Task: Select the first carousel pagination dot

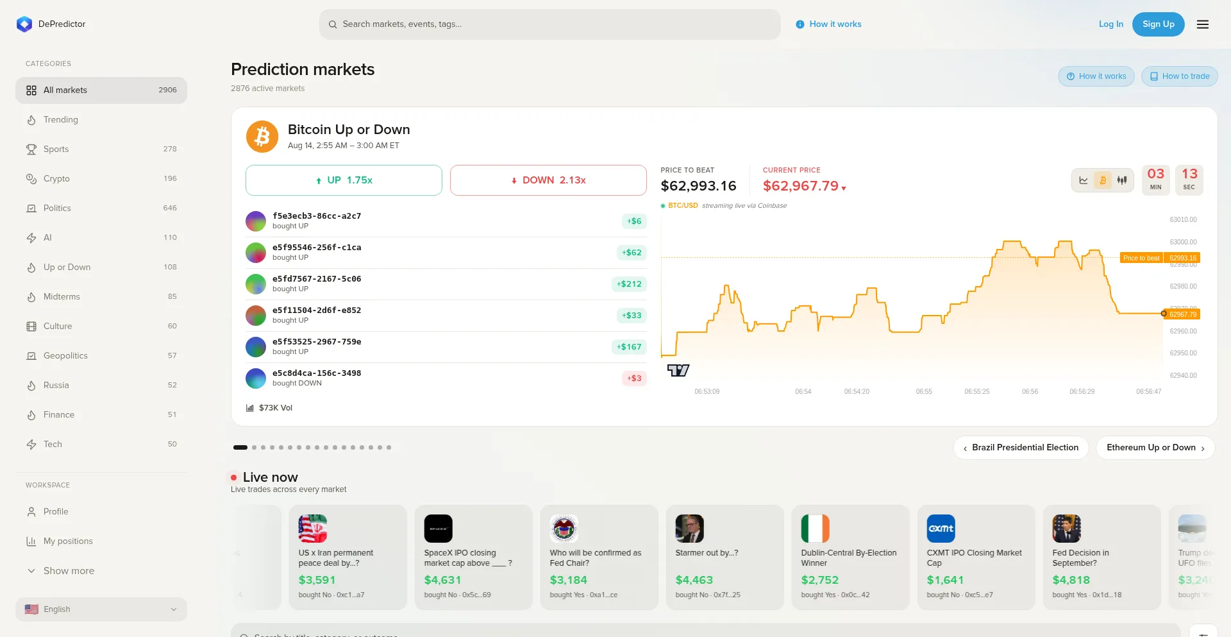Action: tap(240, 448)
